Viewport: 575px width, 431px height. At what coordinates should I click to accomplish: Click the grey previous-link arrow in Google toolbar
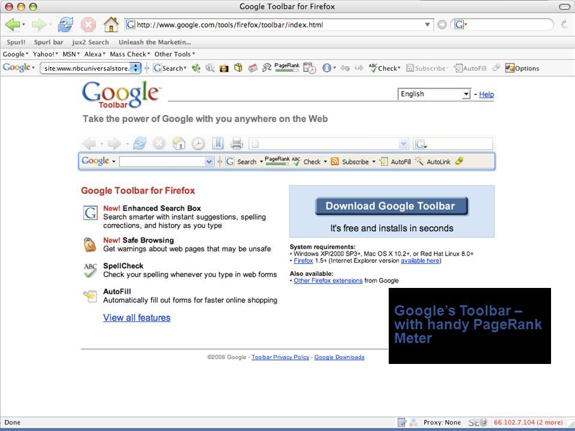click(345, 68)
